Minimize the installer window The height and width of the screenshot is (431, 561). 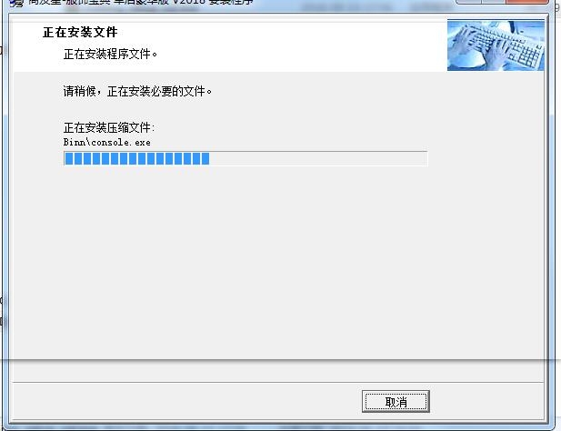tap(468, 2)
